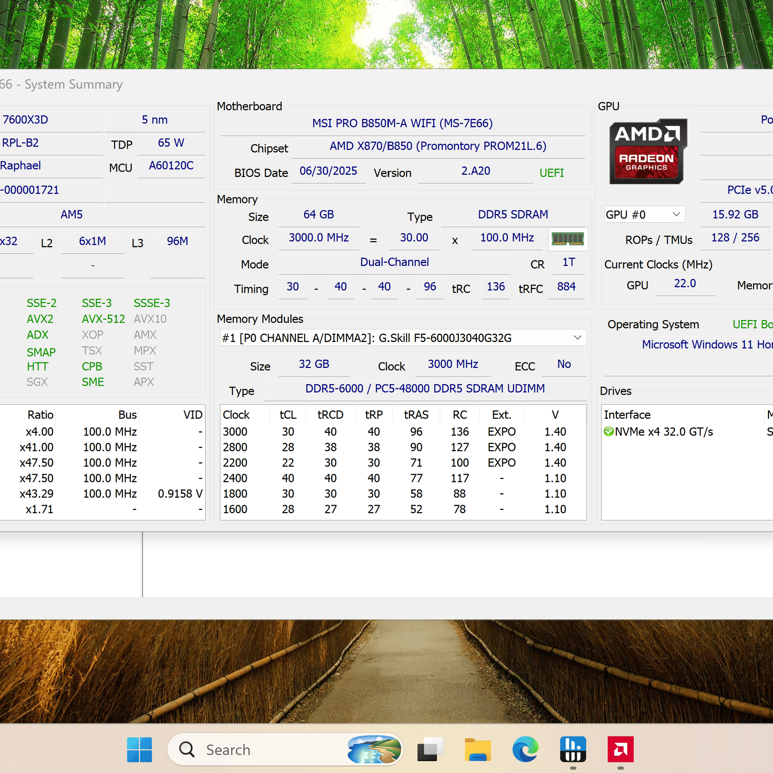Screen dimensions: 773x773
Task: Click the AVX-512 feature label
Action: [103, 319]
